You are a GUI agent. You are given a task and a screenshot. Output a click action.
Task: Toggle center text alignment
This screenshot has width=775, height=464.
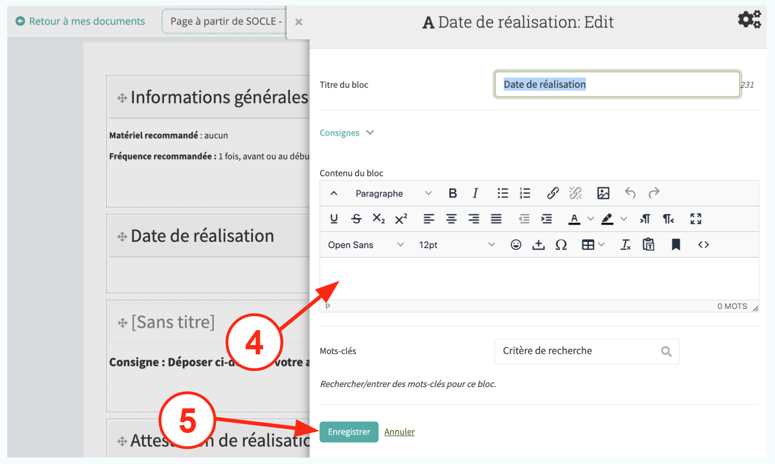[x=451, y=219]
